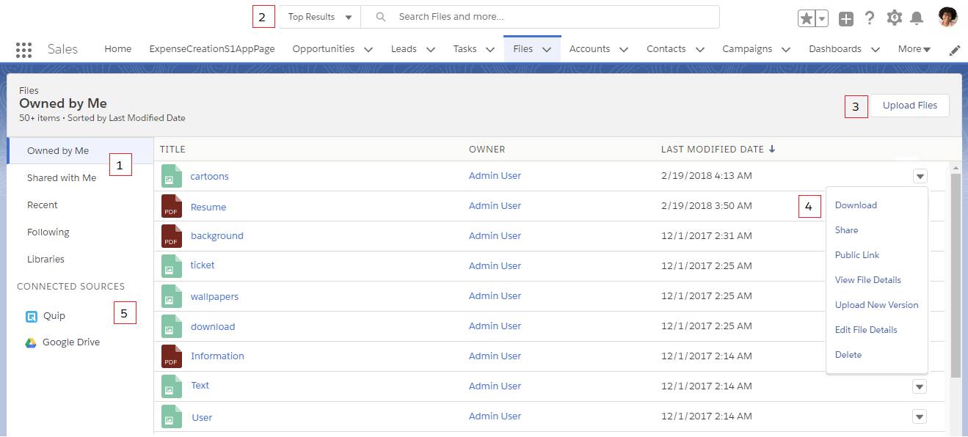Select the Libraries filter
The width and height of the screenshot is (968, 437).
point(46,260)
